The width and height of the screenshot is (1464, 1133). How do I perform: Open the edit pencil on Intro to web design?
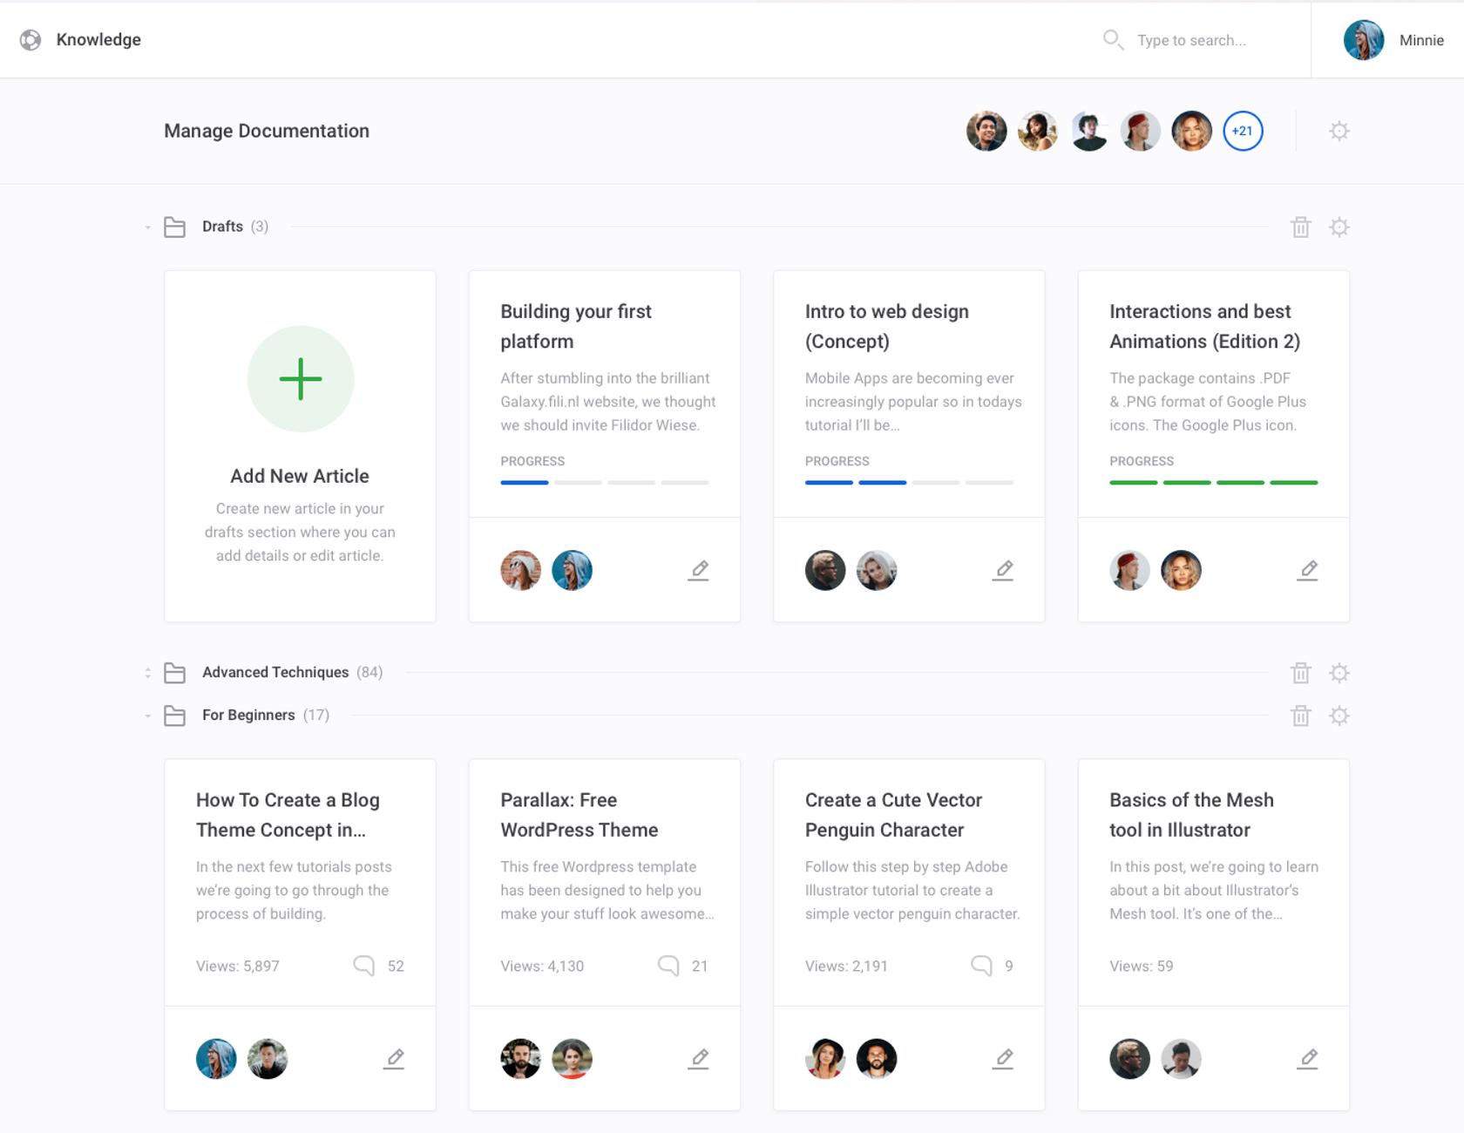pos(1004,569)
